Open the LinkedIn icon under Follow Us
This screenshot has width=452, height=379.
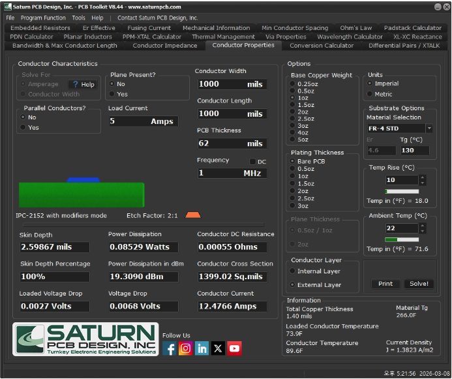click(x=202, y=348)
